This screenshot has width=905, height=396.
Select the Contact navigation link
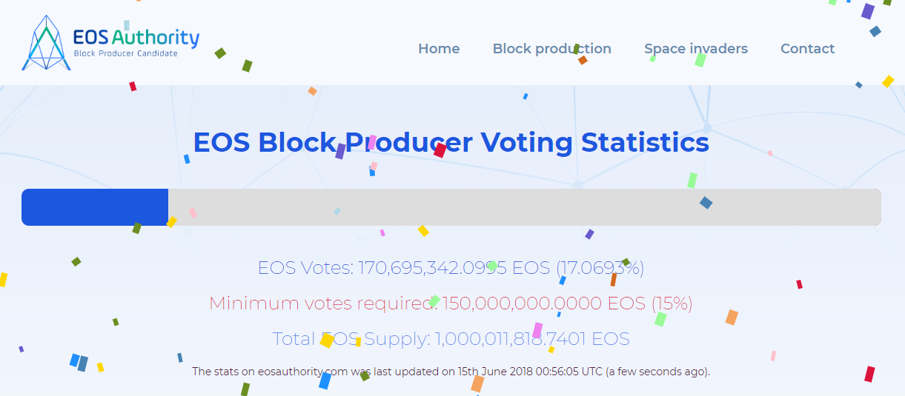click(x=807, y=49)
